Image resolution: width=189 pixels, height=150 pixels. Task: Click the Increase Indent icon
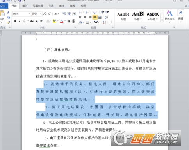107,12
